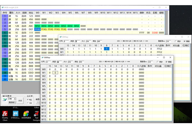192x128 pixels.
Task: Launch the STM32Cu... MX desktop shortcut
Action: [16, 115]
